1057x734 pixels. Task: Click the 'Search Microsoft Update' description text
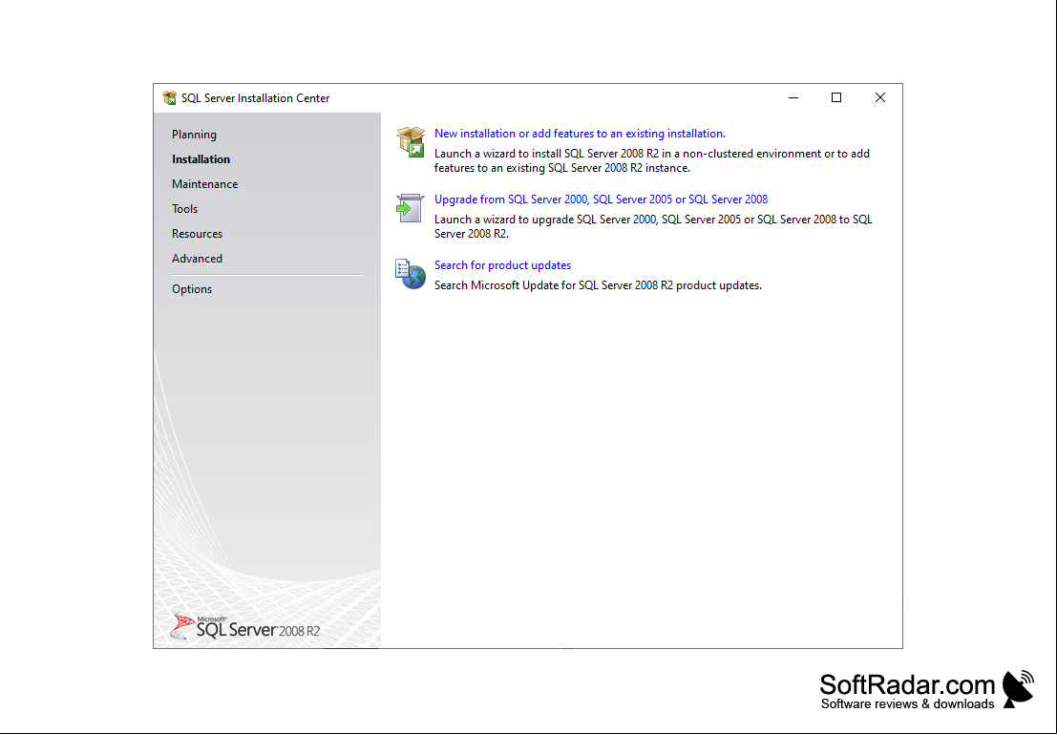coord(598,285)
